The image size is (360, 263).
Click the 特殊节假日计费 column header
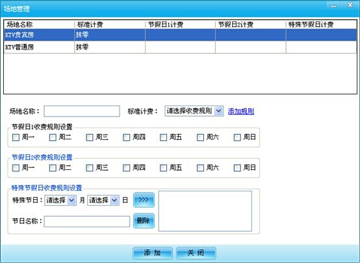[x=321, y=24]
